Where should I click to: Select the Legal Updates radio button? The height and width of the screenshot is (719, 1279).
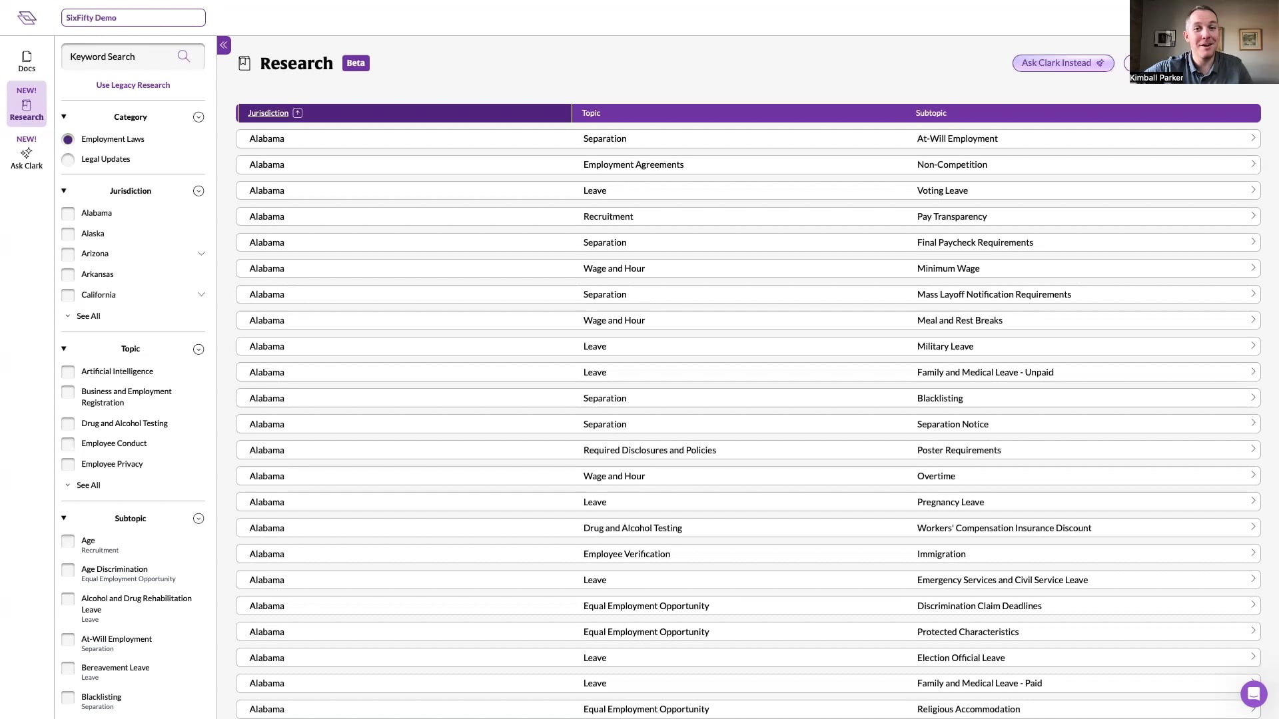point(68,160)
